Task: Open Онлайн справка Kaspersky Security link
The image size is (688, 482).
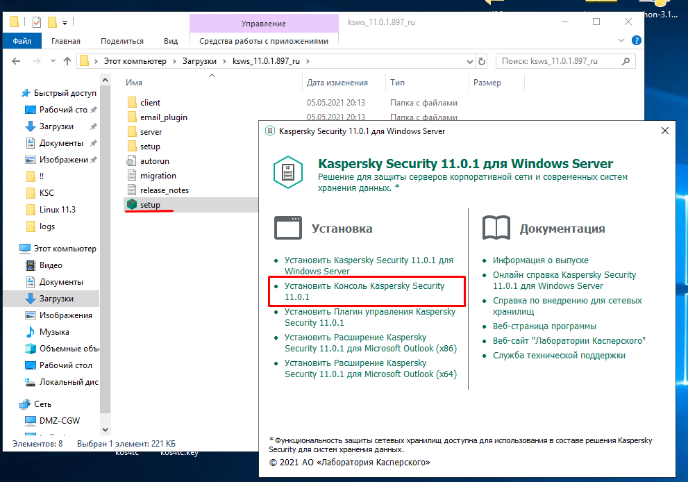Action: coord(564,280)
